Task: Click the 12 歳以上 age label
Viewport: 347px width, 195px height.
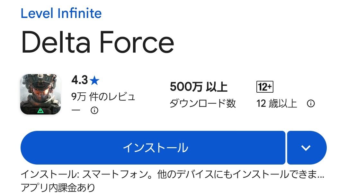Action: (x=277, y=104)
